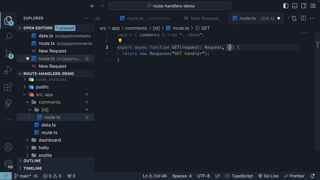Open the Search view in the activity bar
Viewport: 320px width, 180px height.
coord(8,36)
